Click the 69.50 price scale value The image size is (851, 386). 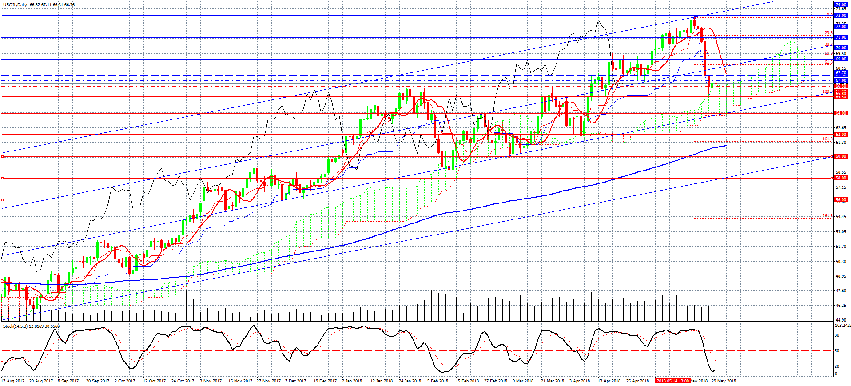(x=841, y=54)
